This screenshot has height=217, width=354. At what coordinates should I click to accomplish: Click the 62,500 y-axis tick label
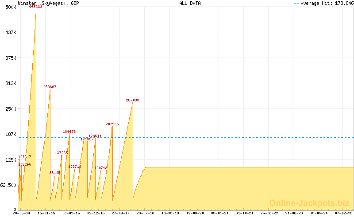click(8, 185)
